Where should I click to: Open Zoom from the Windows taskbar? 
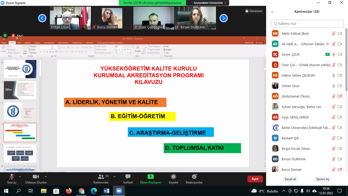click(x=119, y=191)
